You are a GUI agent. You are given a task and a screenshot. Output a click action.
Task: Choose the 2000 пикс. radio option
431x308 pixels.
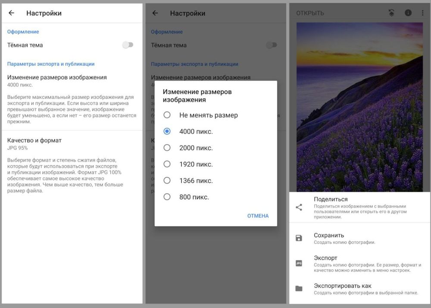pos(167,148)
